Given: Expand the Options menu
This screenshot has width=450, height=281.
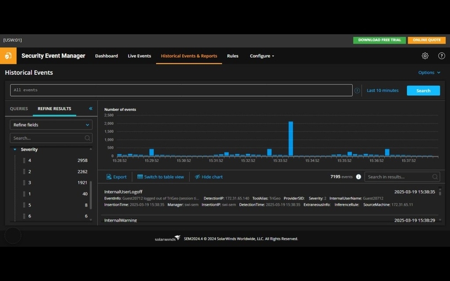Looking at the screenshot, I should 429,73.
